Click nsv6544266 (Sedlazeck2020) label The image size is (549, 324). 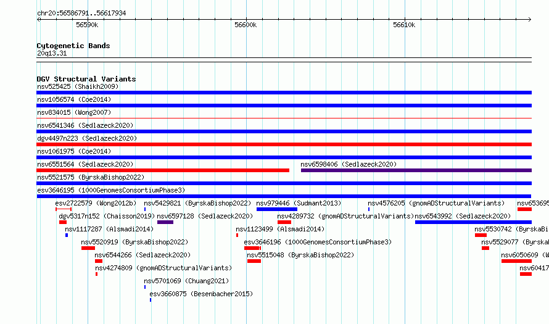142,255
